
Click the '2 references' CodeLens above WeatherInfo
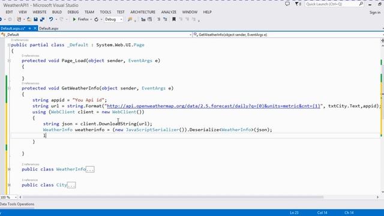coord(31,164)
